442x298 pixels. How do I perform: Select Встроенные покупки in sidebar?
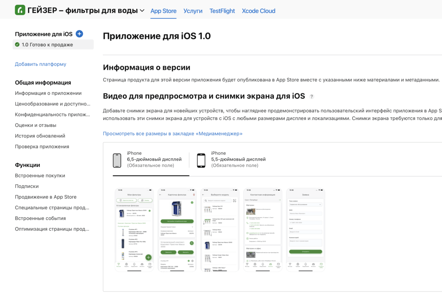click(x=40, y=176)
